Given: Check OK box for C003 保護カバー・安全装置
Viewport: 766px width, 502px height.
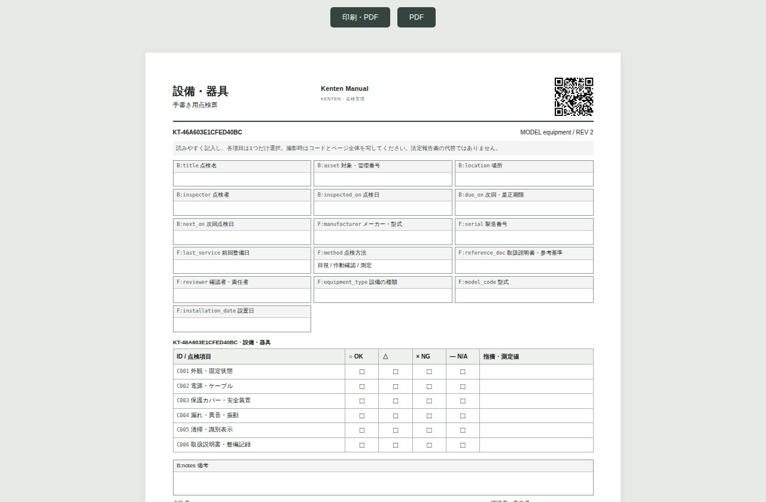Looking at the screenshot, I should (x=362, y=401).
